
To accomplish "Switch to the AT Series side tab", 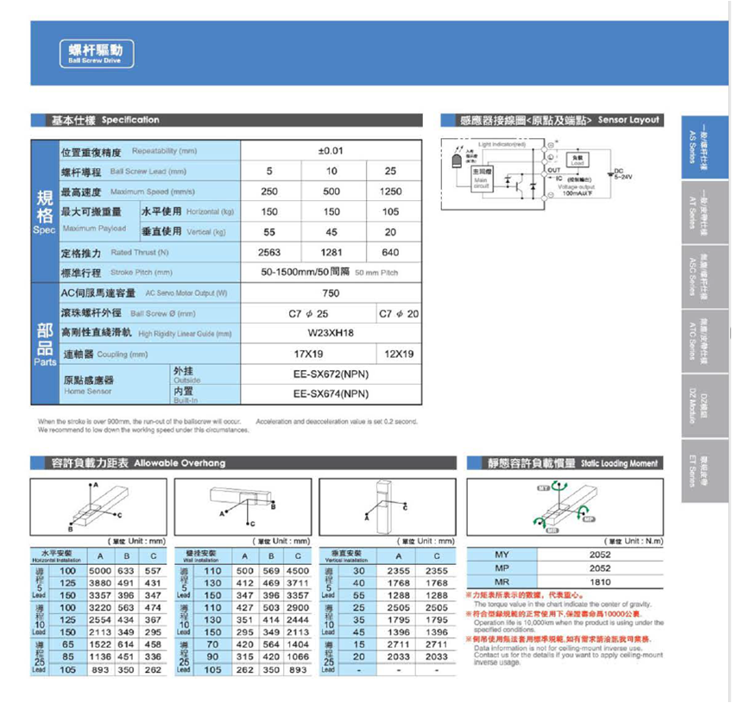I will pos(704,212).
